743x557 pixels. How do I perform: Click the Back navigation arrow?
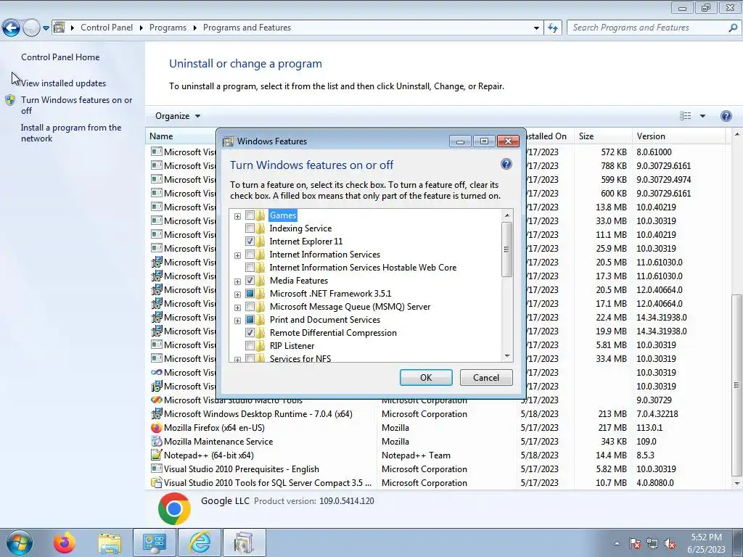pyautogui.click(x=12, y=28)
